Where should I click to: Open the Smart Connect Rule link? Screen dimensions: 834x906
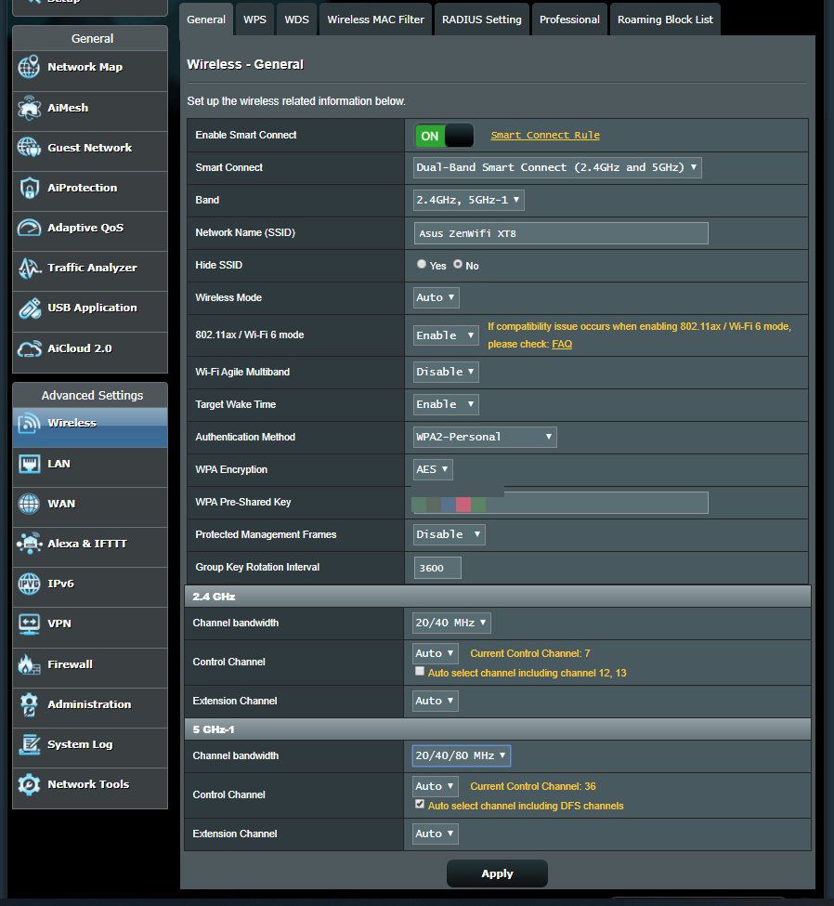click(545, 136)
